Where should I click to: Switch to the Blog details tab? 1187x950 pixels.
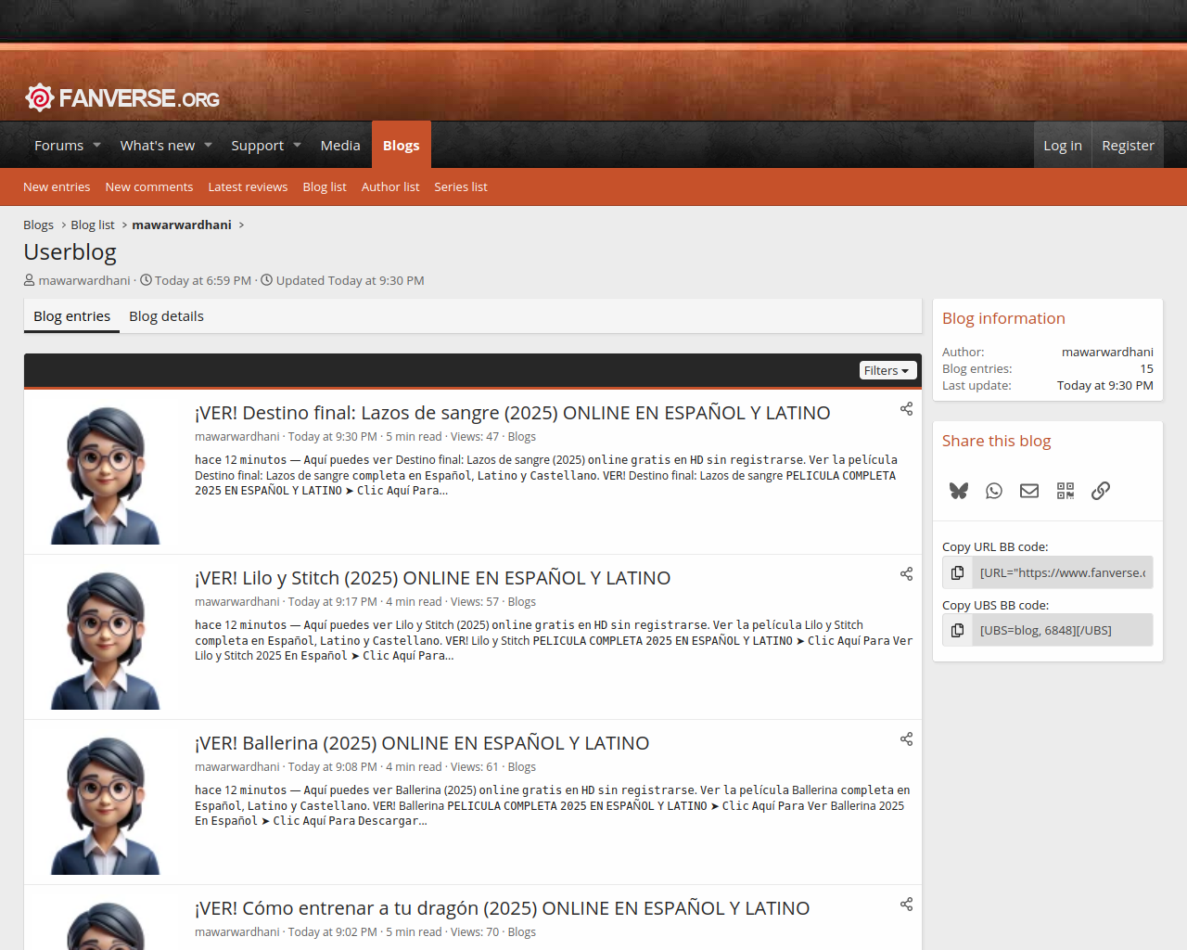click(166, 316)
